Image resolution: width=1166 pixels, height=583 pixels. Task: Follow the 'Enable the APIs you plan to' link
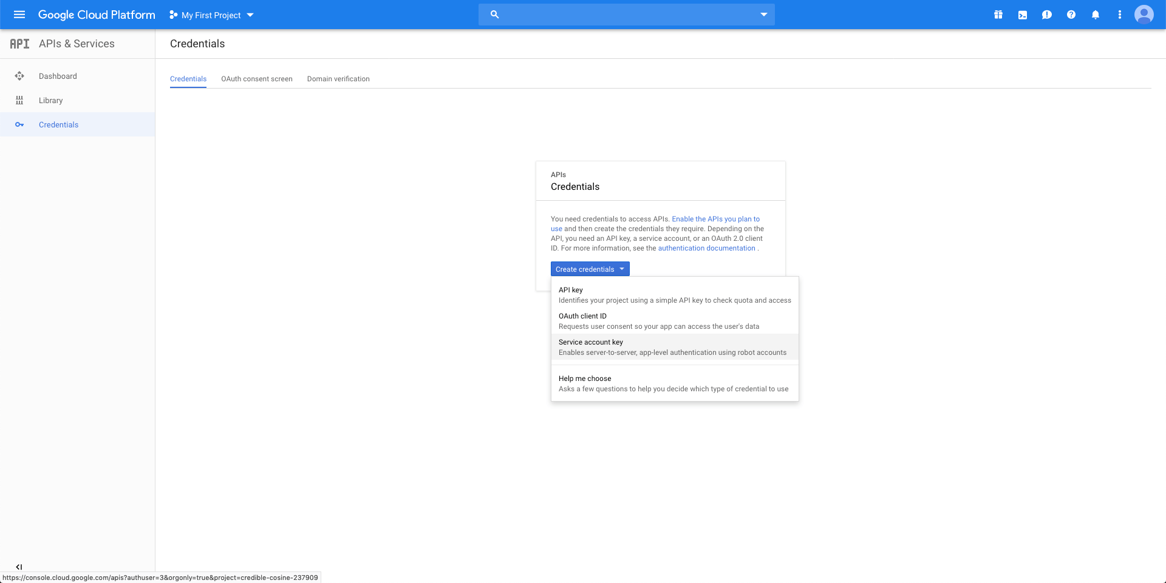tap(715, 219)
